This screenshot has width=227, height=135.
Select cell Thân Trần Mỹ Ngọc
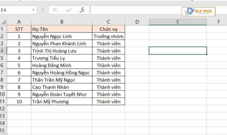pos(62,80)
